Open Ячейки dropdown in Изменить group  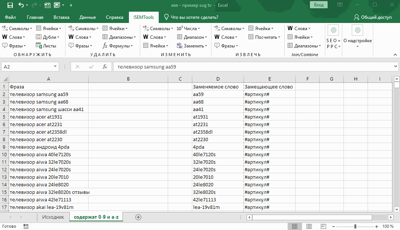click(x=156, y=46)
